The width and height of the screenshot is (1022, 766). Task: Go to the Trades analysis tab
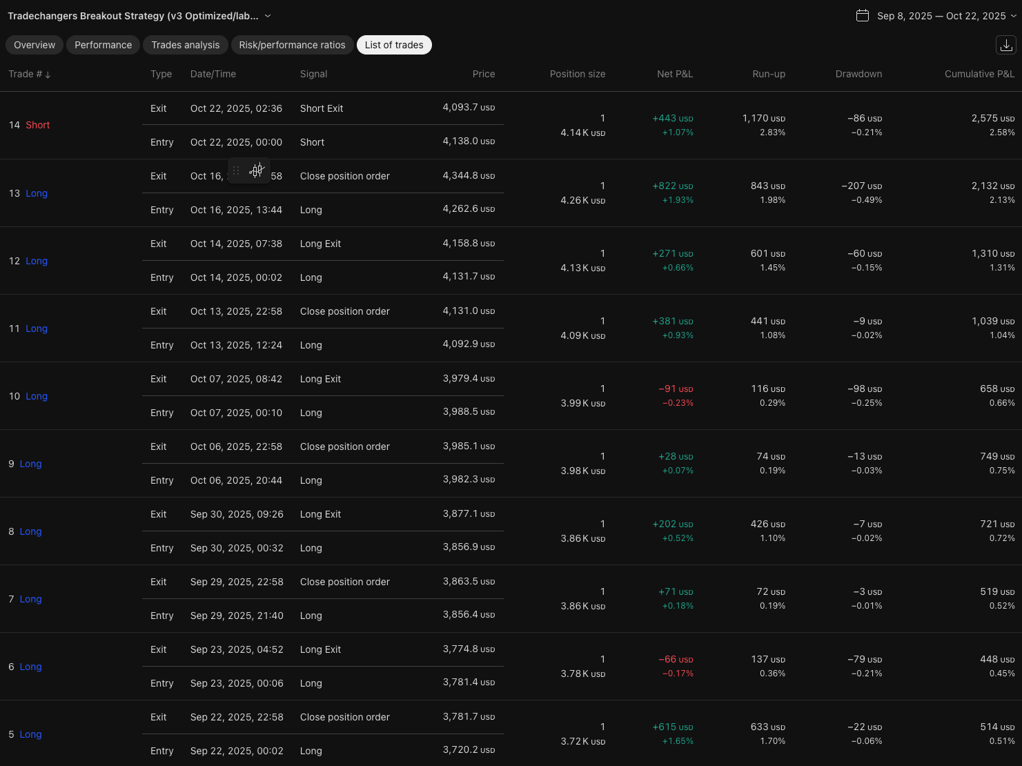[185, 45]
